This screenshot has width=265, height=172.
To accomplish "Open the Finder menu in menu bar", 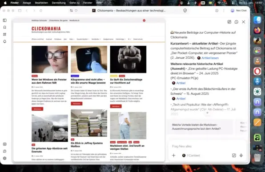I will click(x=15, y=3).
